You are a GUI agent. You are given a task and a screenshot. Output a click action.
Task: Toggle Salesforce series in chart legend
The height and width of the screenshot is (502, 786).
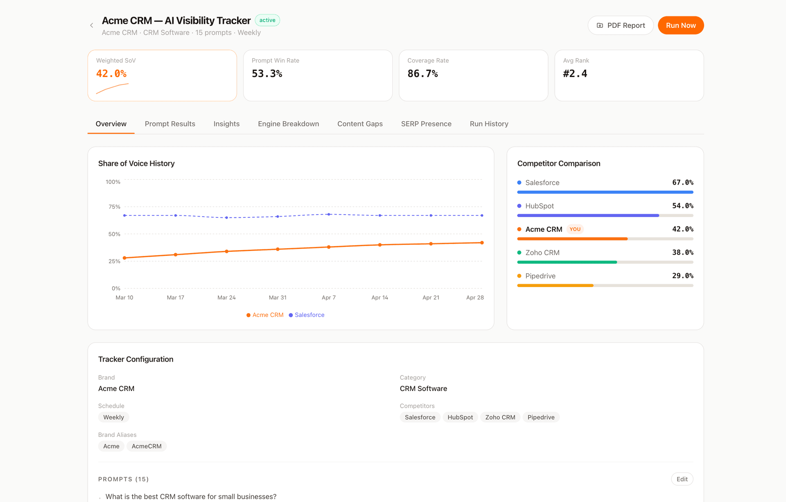tap(307, 315)
